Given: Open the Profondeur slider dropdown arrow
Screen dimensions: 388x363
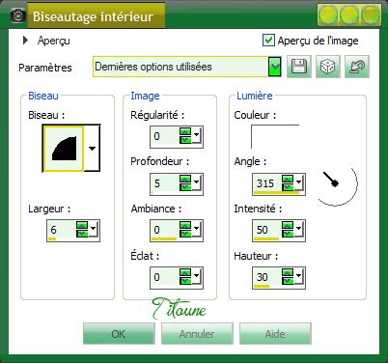Looking at the screenshot, I should [x=196, y=181].
